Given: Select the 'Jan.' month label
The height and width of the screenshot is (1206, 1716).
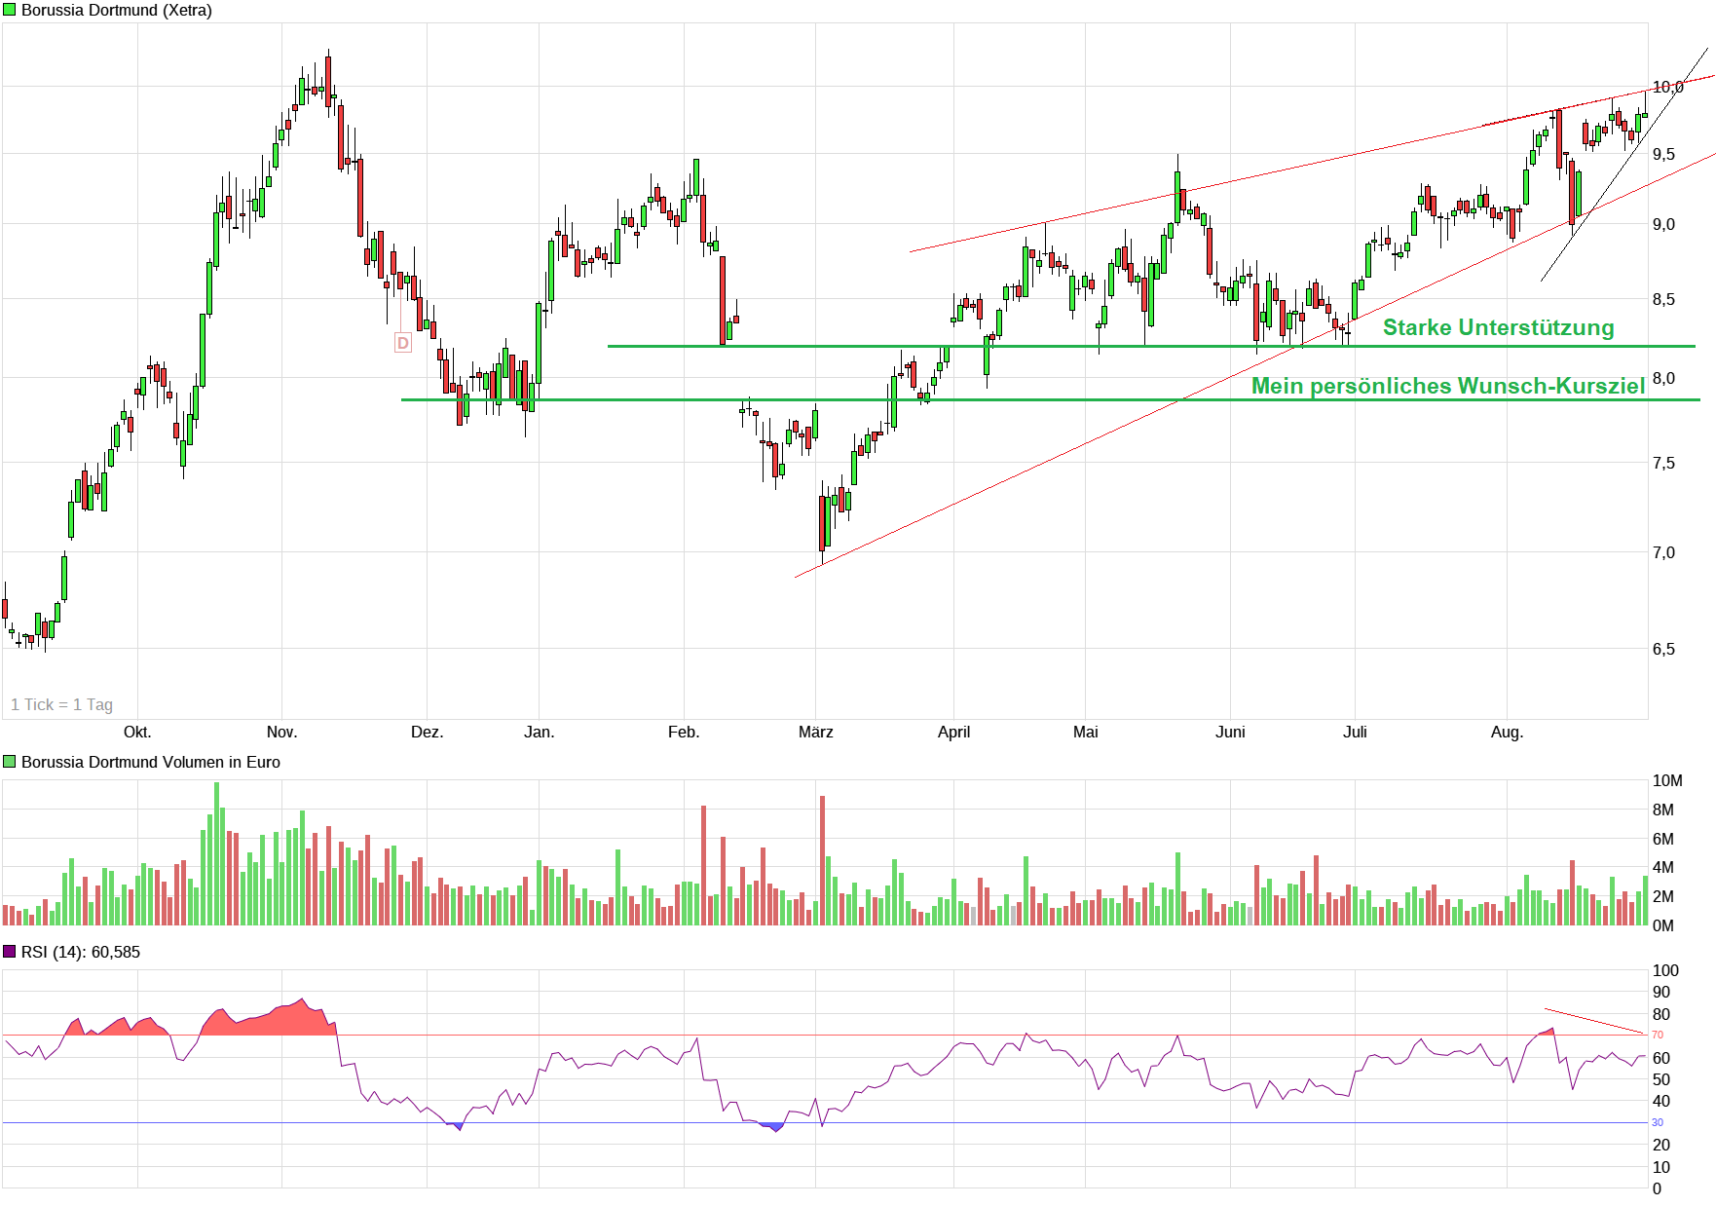Looking at the screenshot, I should pos(540,732).
